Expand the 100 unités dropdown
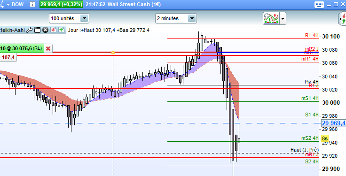 point(84,18)
